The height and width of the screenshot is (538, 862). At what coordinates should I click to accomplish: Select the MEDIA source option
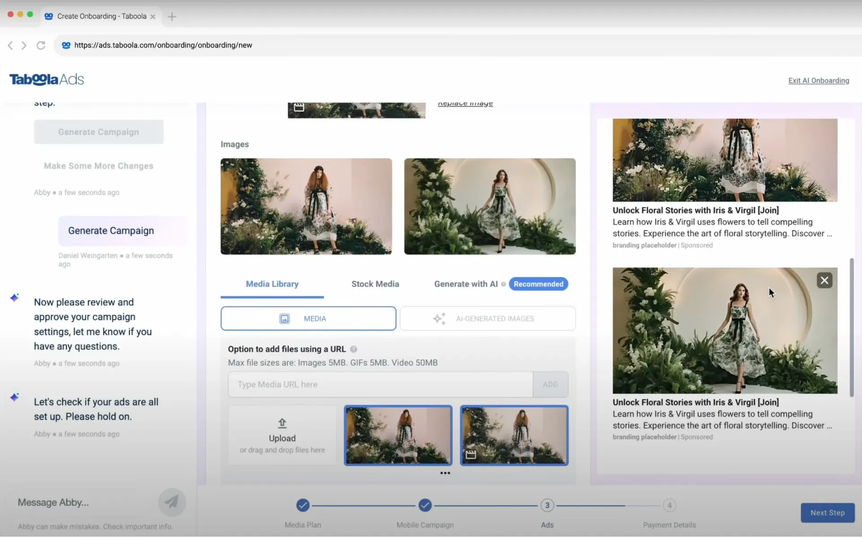pos(308,318)
